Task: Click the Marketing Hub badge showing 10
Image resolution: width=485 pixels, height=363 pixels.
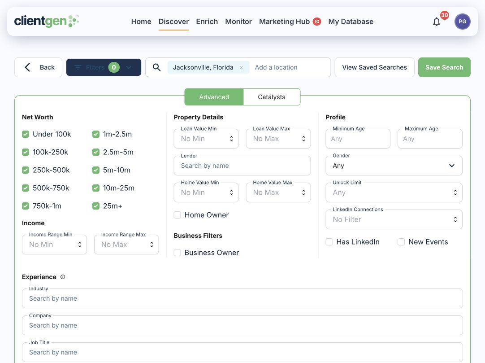Action: [317, 22]
